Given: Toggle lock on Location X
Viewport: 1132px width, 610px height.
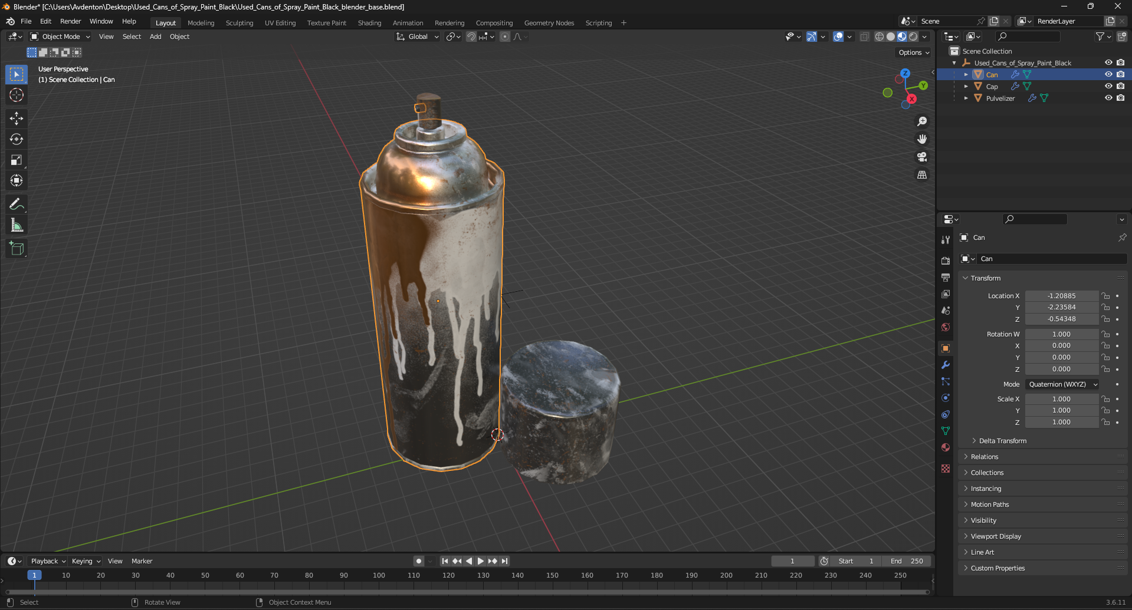Looking at the screenshot, I should click(x=1106, y=296).
